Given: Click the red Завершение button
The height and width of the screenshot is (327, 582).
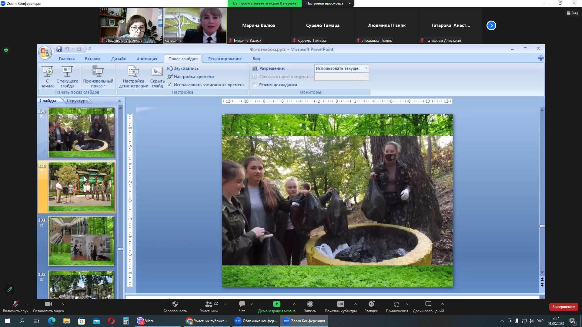Looking at the screenshot, I should [563, 307].
